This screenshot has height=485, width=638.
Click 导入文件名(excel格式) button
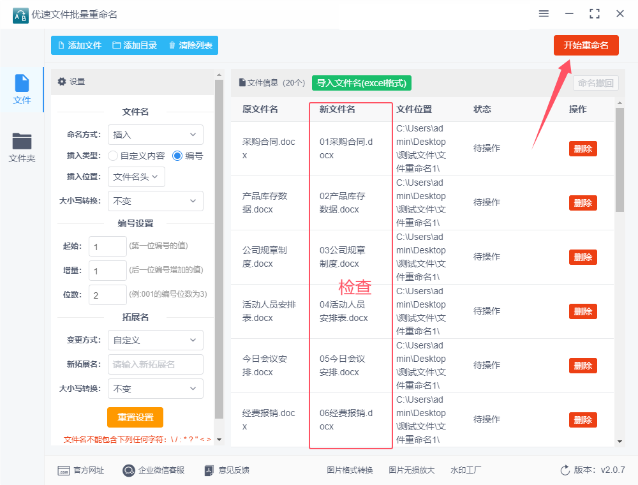pos(362,83)
